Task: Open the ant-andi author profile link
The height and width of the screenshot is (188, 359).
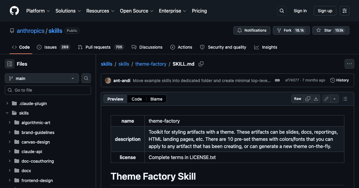Action: [x=122, y=81]
